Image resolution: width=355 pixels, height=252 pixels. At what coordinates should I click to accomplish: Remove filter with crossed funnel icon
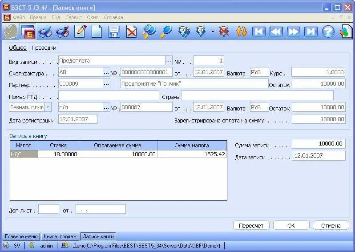(x=224, y=31)
